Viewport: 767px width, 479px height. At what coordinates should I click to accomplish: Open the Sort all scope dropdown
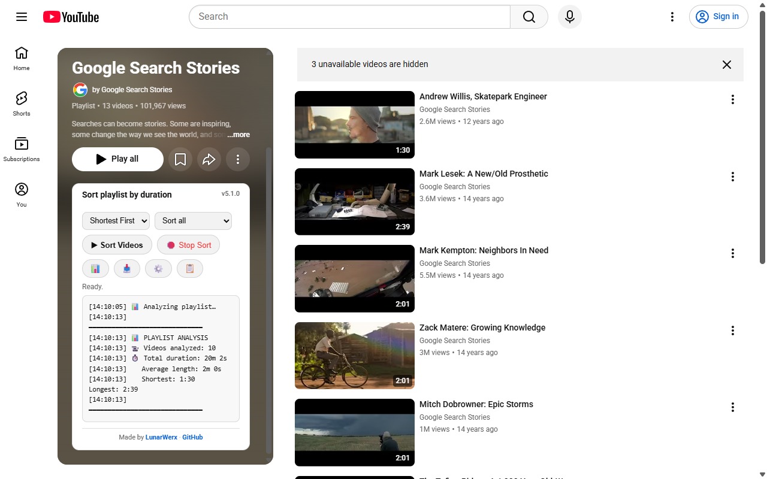click(193, 221)
